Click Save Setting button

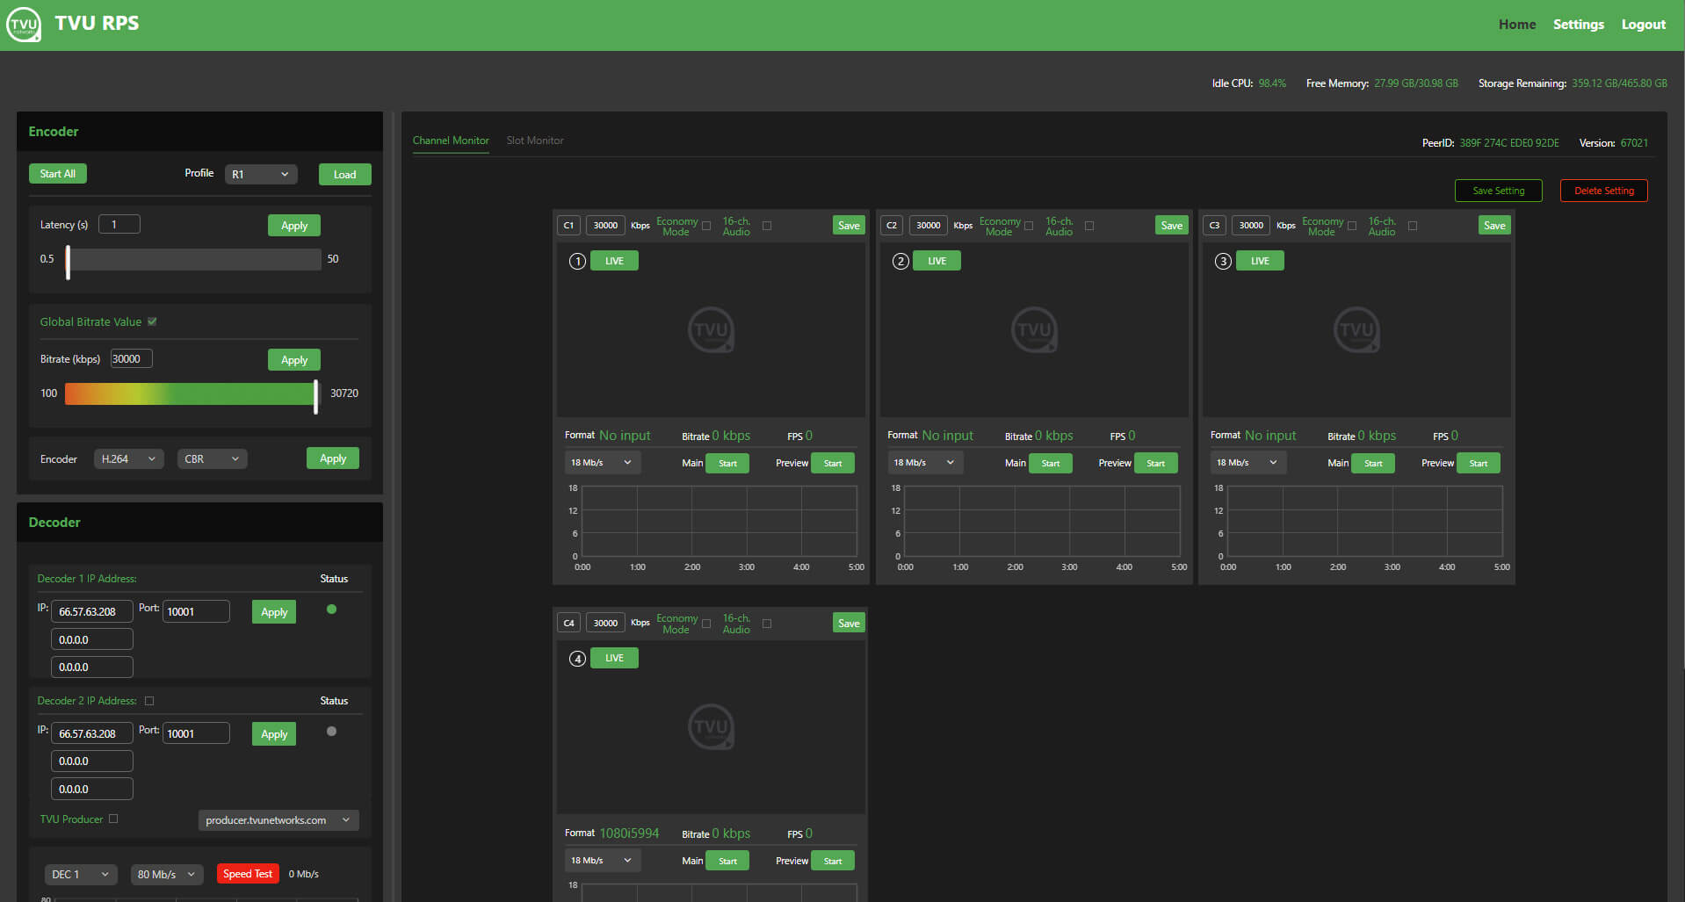[1499, 191]
